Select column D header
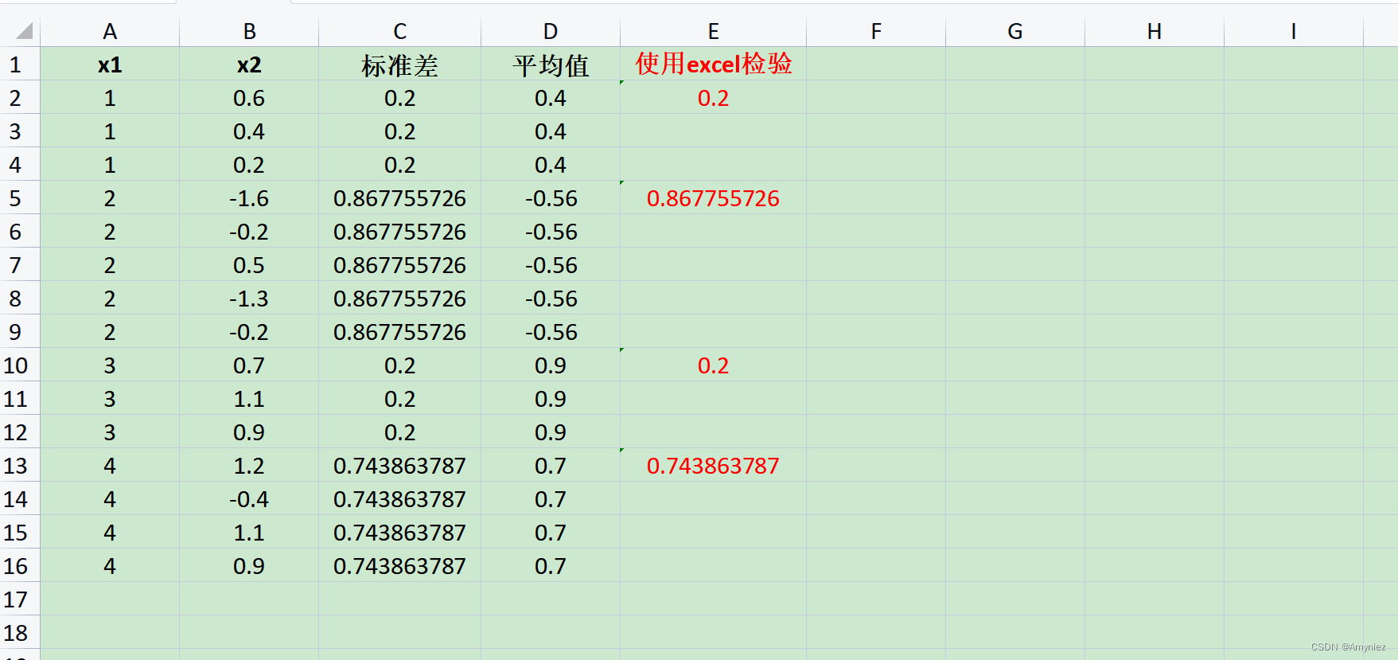Screen dimensions: 1398x660 (551, 31)
